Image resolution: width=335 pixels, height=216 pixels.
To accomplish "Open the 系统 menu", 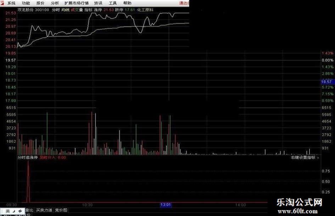I will pos(11,3).
